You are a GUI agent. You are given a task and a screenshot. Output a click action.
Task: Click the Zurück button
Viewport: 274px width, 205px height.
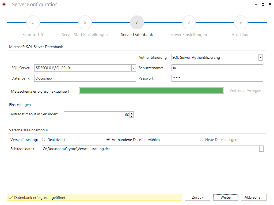[x=197, y=197]
